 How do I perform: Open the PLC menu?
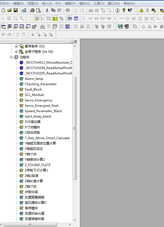58,4
